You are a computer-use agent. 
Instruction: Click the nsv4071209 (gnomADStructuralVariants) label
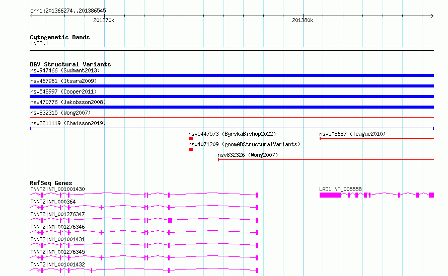(244, 144)
